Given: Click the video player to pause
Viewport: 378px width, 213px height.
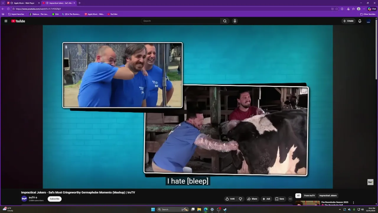Looking at the screenshot, I should tap(188, 107).
